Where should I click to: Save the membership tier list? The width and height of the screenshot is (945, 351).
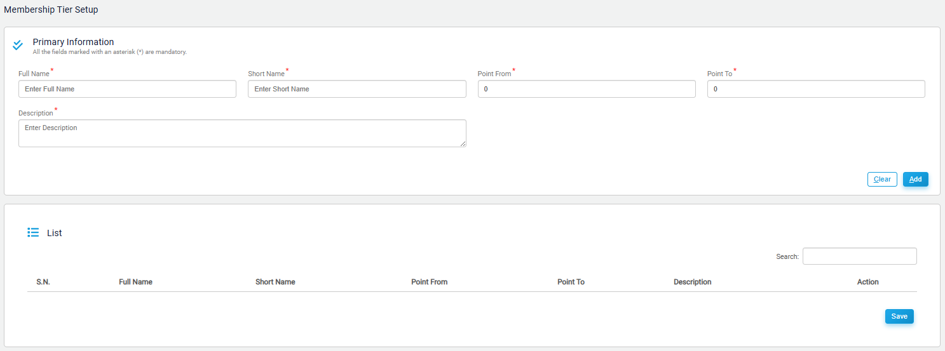pos(899,316)
